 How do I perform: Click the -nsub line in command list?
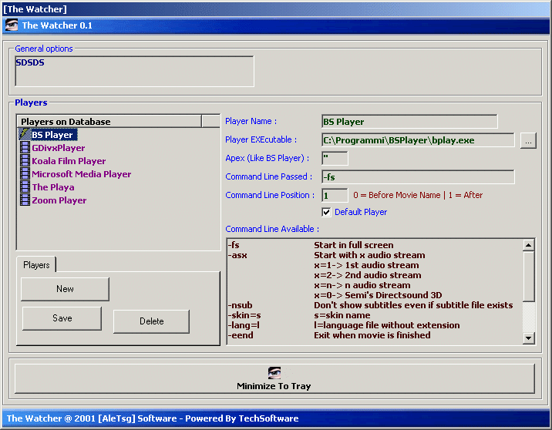pyautogui.click(x=370, y=305)
